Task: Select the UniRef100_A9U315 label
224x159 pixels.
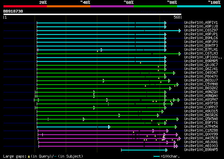Action: pos(201,111)
